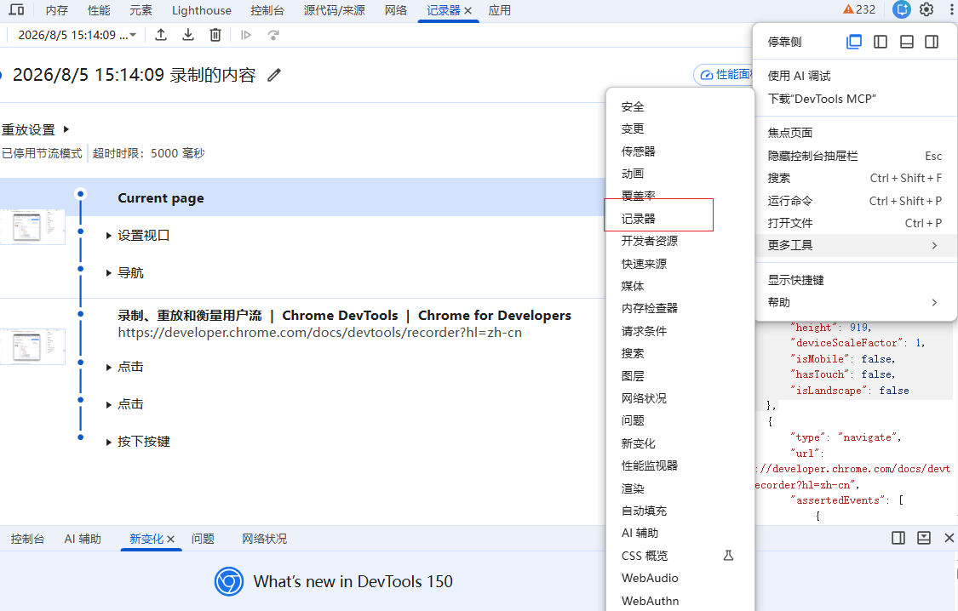Click the CSS 概览 experiment flask icon

coord(728,556)
